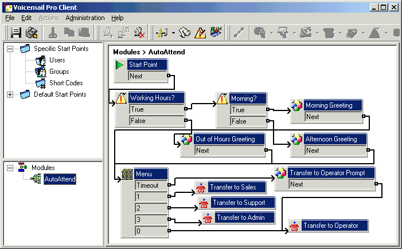Open the Configuration Actions dropdown arrow
Image resolution: width=402 pixels, height=249 pixels.
pos(317,33)
